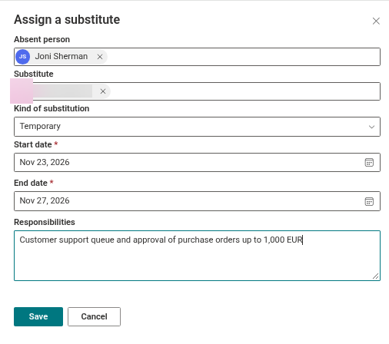The width and height of the screenshot is (389, 344).
Task: Click inside the Responsibilities text area
Action: [197, 256]
